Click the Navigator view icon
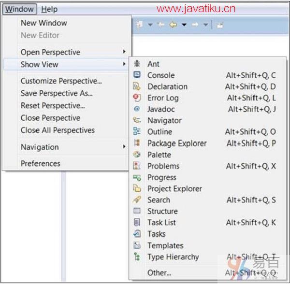The image size is (290, 284). click(x=137, y=120)
